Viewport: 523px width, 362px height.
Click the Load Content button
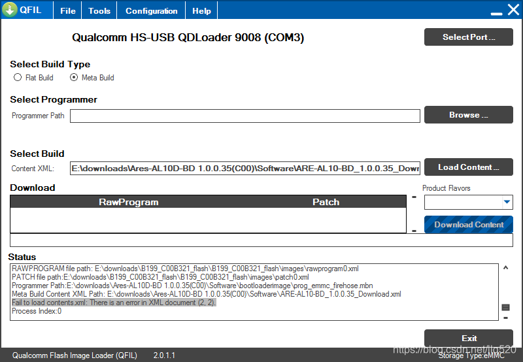point(468,167)
